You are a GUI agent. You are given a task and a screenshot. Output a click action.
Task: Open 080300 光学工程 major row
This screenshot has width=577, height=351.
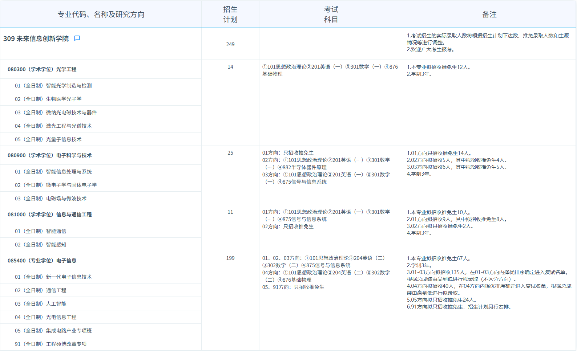pyautogui.click(x=42, y=69)
